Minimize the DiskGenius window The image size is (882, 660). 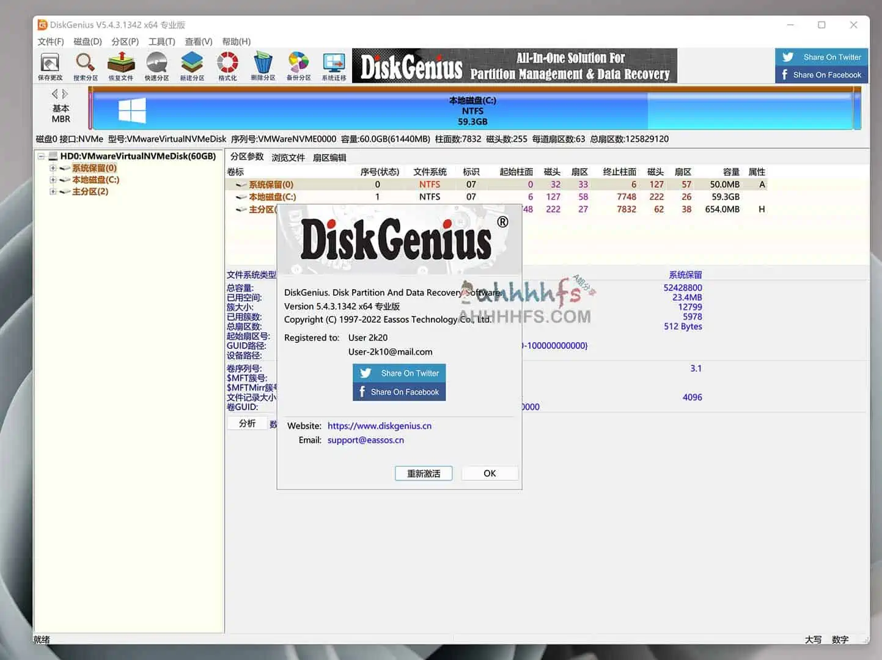click(790, 24)
